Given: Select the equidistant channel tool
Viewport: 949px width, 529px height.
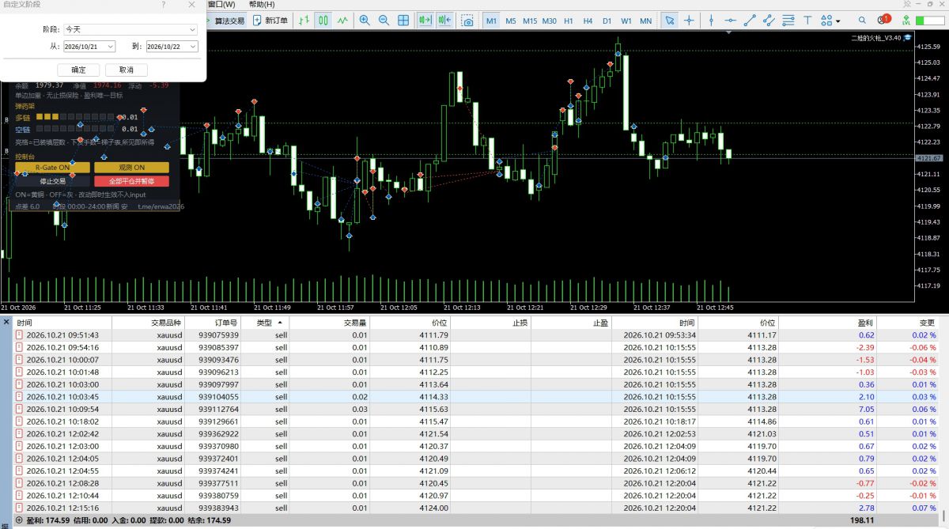Looking at the screenshot, I should (769, 21).
